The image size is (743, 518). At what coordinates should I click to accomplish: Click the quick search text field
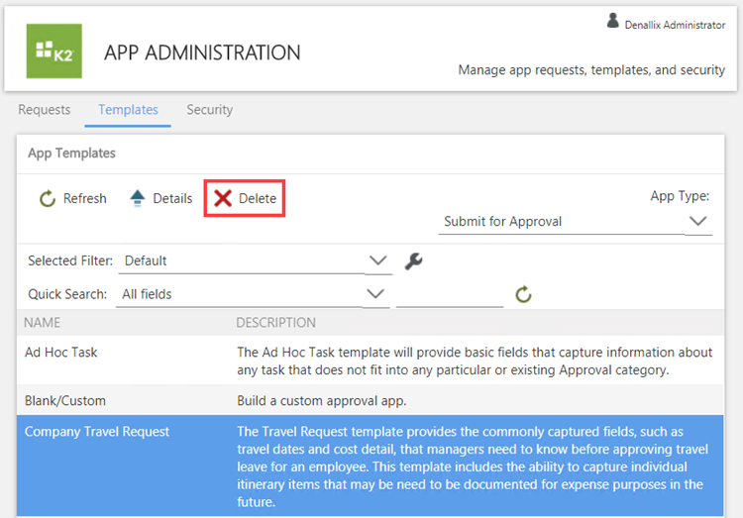[450, 294]
